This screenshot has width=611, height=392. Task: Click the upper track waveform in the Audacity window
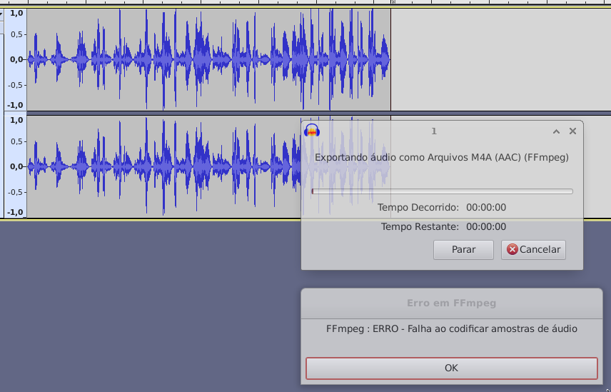[x=208, y=59]
